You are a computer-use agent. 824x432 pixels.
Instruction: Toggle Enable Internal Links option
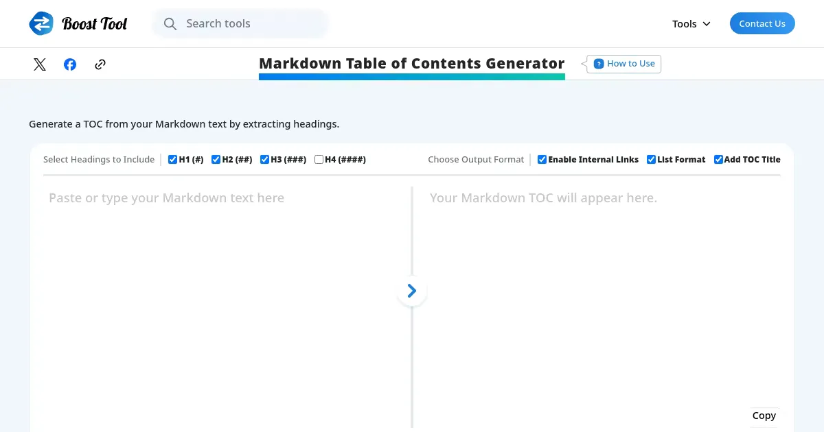(x=542, y=160)
